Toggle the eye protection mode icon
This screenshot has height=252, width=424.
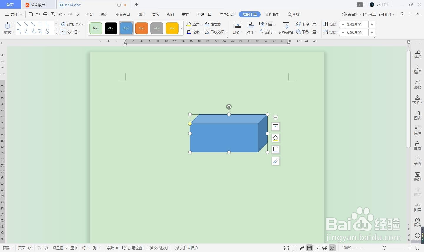(332, 248)
